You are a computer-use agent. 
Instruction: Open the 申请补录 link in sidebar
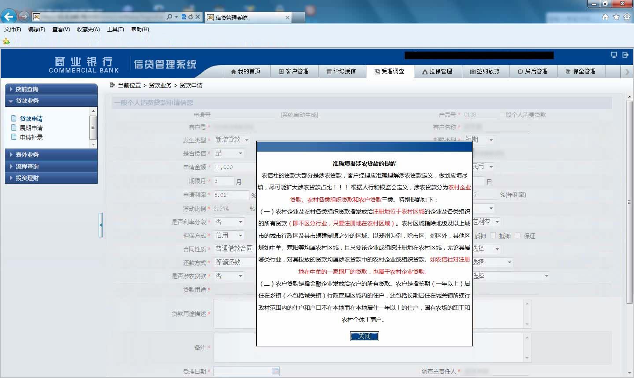point(31,137)
